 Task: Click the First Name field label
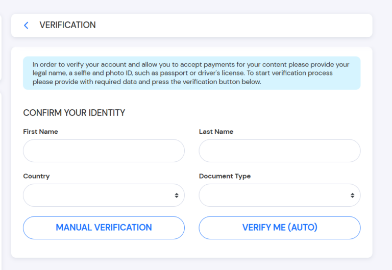pos(40,132)
